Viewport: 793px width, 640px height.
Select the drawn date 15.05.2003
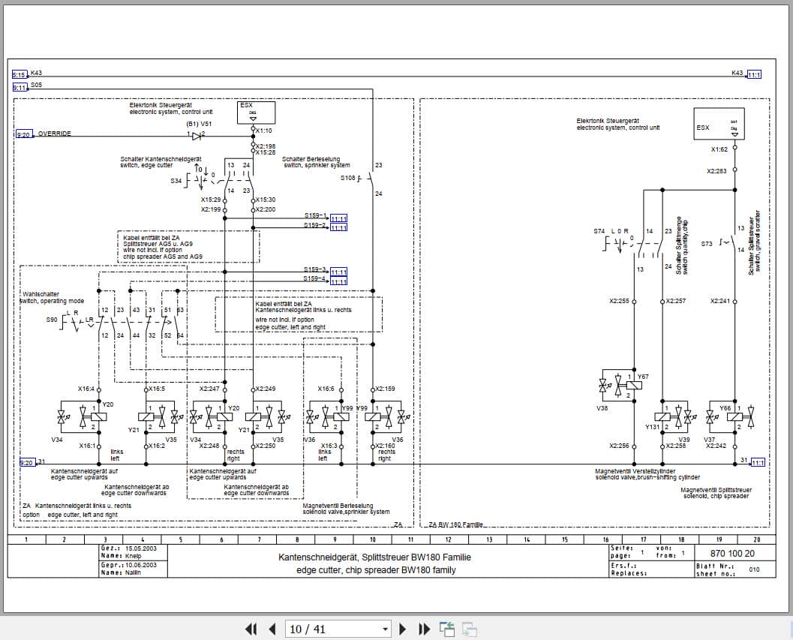coord(141,548)
